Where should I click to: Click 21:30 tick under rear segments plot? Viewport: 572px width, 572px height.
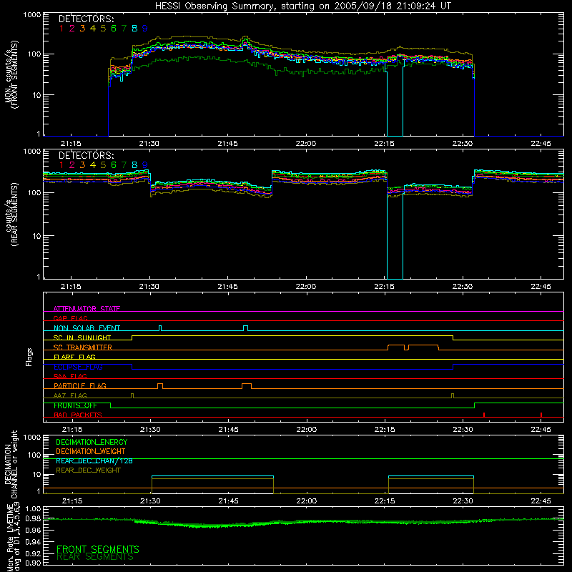pyautogui.click(x=149, y=287)
